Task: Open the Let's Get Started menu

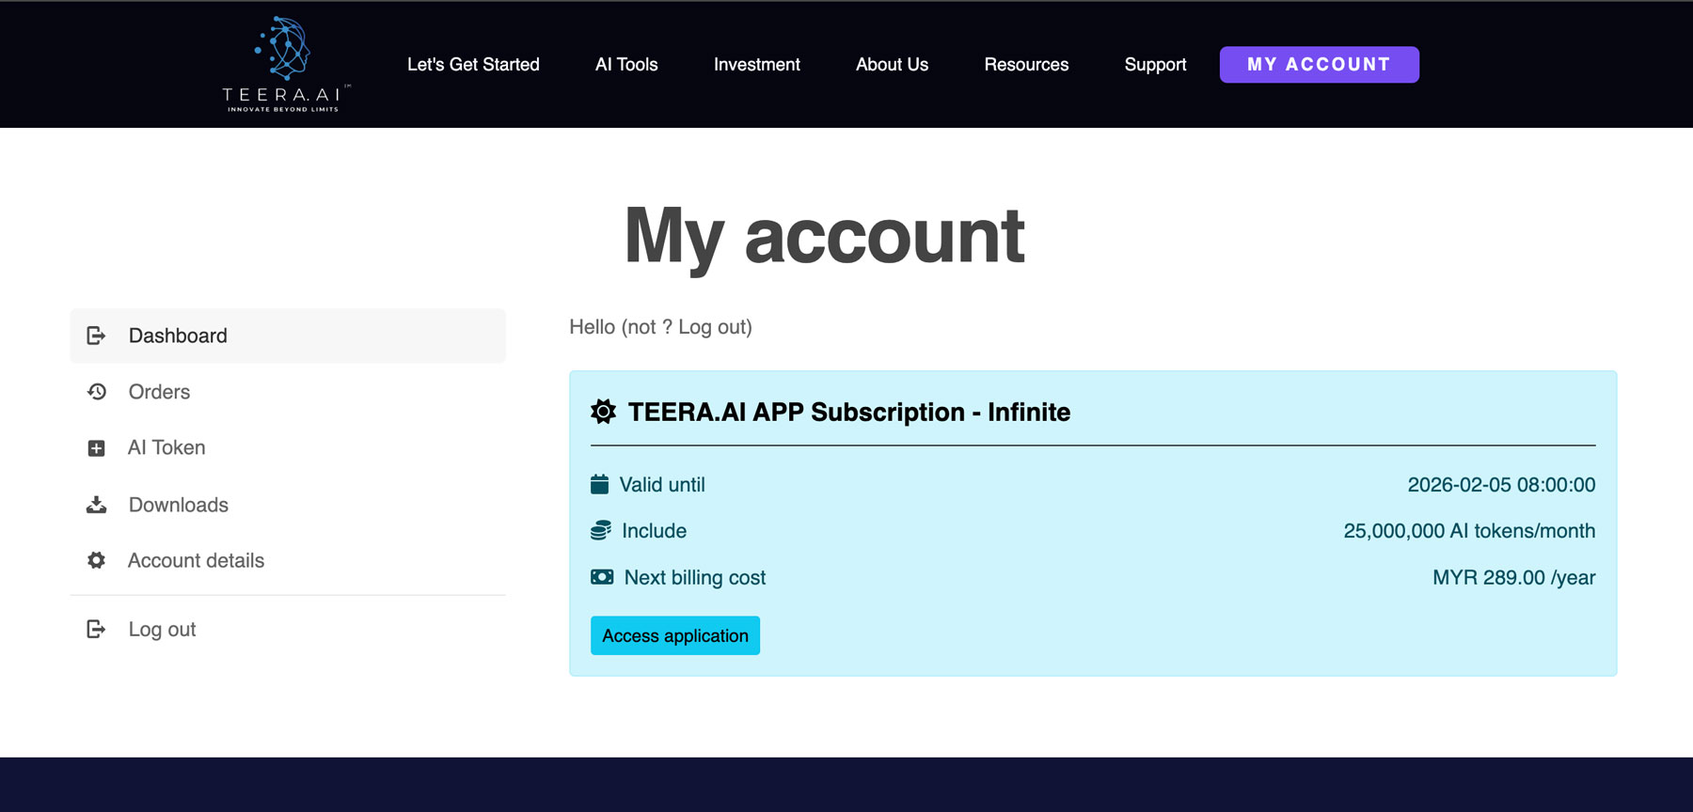Action: click(473, 65)
